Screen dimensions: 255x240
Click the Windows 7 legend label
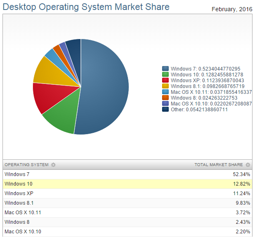click(x=205, y=69)
